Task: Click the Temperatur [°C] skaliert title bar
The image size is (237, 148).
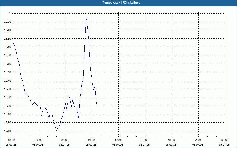Action: (x=118, y=3)
